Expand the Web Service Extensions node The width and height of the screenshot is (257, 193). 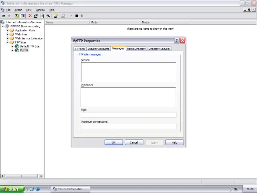tap(7, 38)
